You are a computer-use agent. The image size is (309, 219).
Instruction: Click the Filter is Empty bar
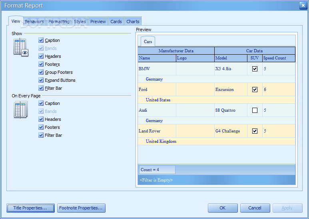217,180
